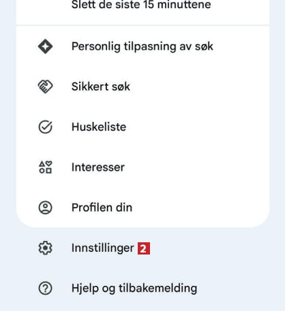The height and width of the screenshot is (311, 285).
Task: Click the shapes icon beside Interesser
Action: [x=45, y=167]
